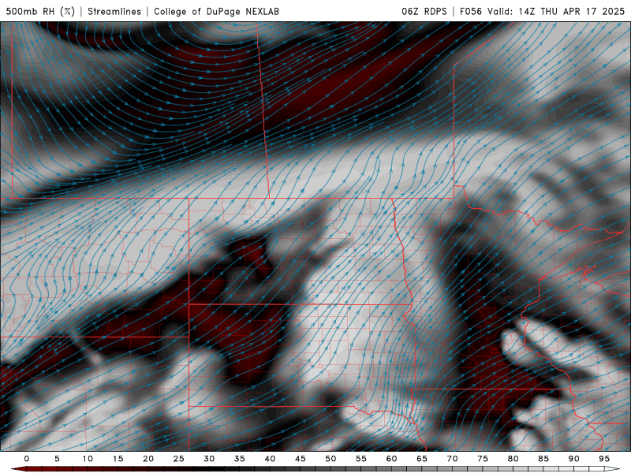Click the dark red low-end color bar arrow
631x473 pixels.
[18, 469]
